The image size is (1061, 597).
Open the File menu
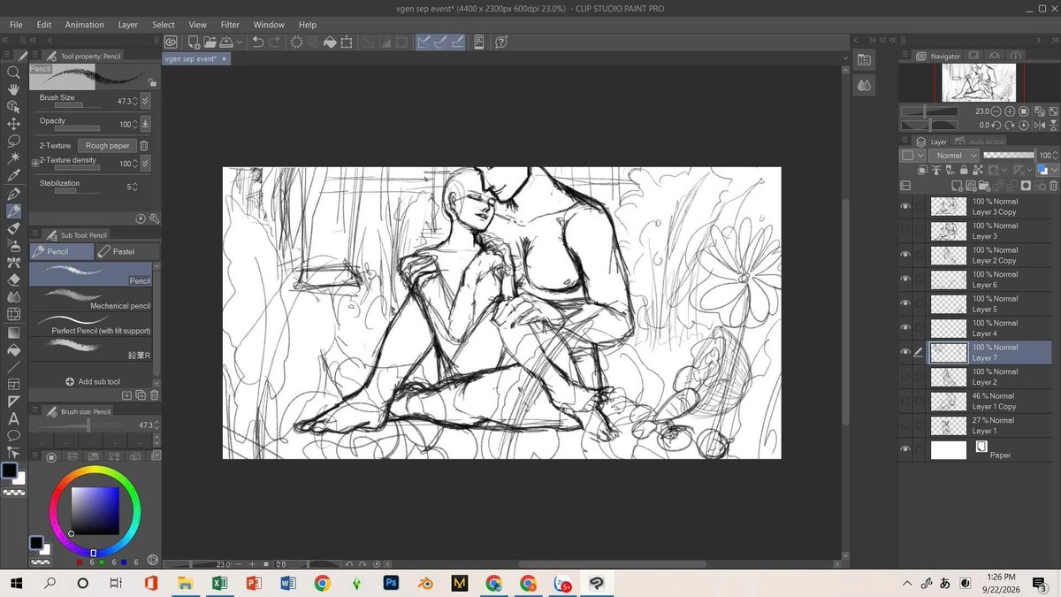point(16,25)
